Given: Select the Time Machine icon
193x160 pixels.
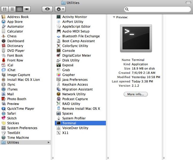Looking at the screenshot, I should (4, 138).
